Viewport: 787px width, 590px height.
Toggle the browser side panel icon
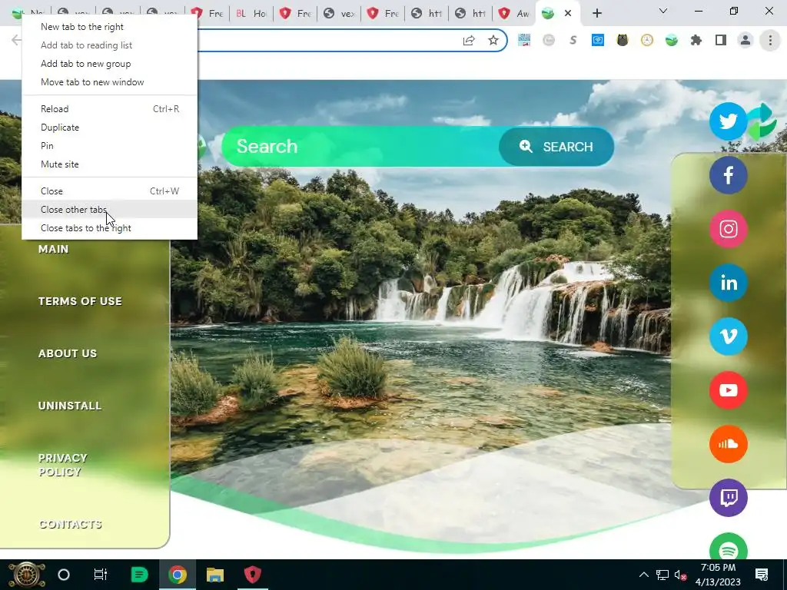[x=721, y=40]
